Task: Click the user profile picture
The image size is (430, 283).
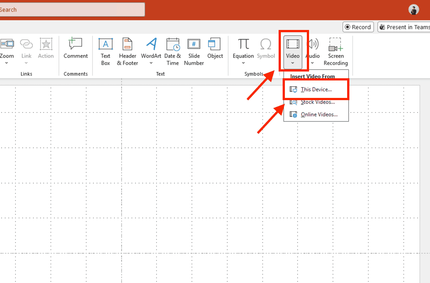Action: [413, 9]
